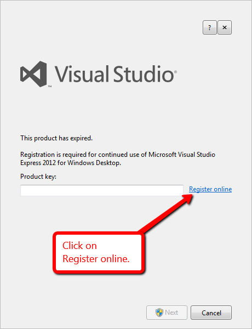Screen dimensions: 252x329
Task: Select the grayed-out Next button
Action: pos(167,313)
